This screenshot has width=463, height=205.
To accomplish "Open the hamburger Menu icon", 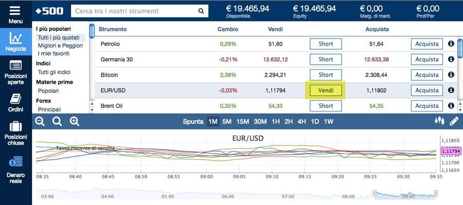I will (x=15, y=11).
